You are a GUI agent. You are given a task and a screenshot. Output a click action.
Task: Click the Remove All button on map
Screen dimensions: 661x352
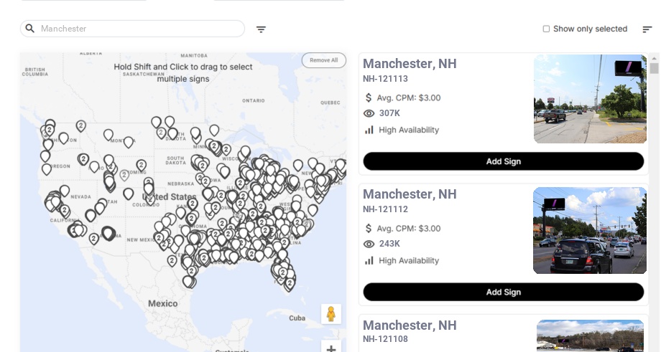point(324,60)
